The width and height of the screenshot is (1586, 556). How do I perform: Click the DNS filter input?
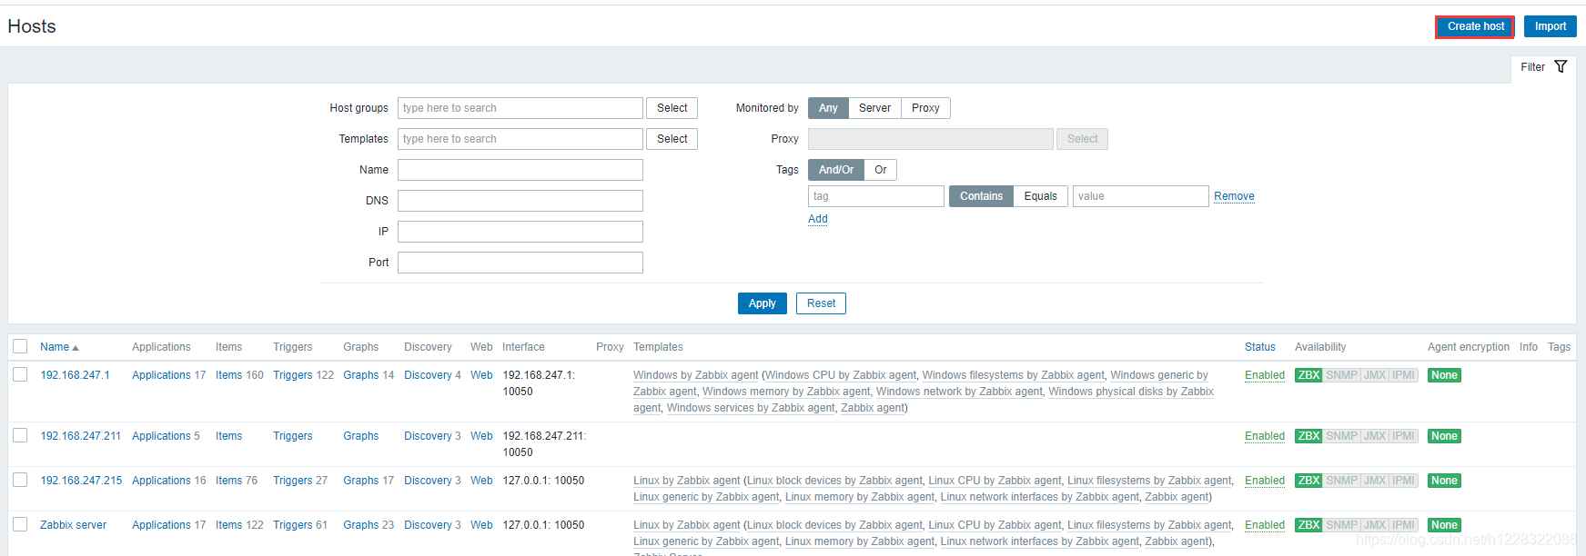(x=520, y=201)
